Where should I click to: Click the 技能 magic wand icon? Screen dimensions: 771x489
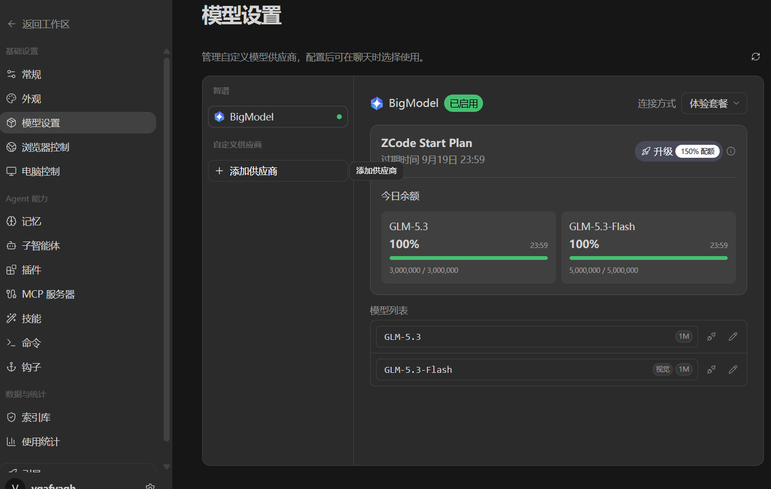[11, 318]
